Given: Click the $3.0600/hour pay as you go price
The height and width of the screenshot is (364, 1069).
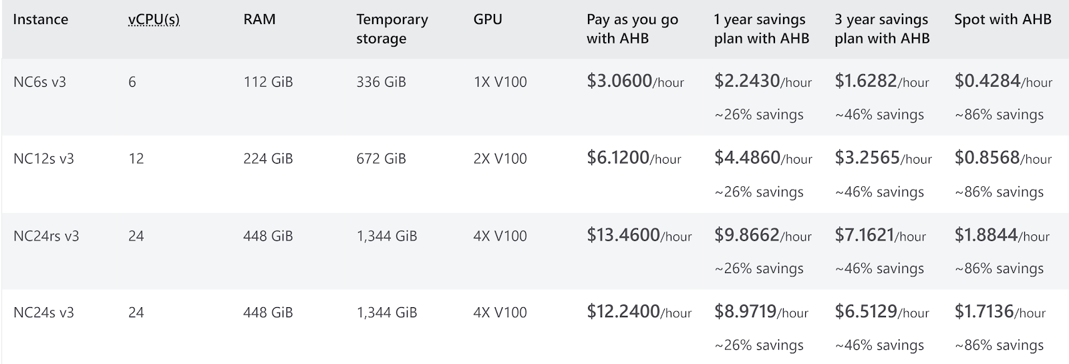Looking at the screenshot, I should pyautogui.click(x=635, y=81).
